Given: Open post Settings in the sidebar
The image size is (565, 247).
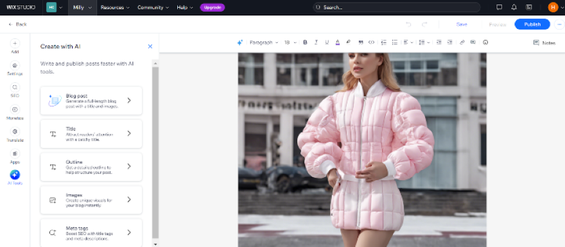Looking at the screenshot, I should coord(15,69).
